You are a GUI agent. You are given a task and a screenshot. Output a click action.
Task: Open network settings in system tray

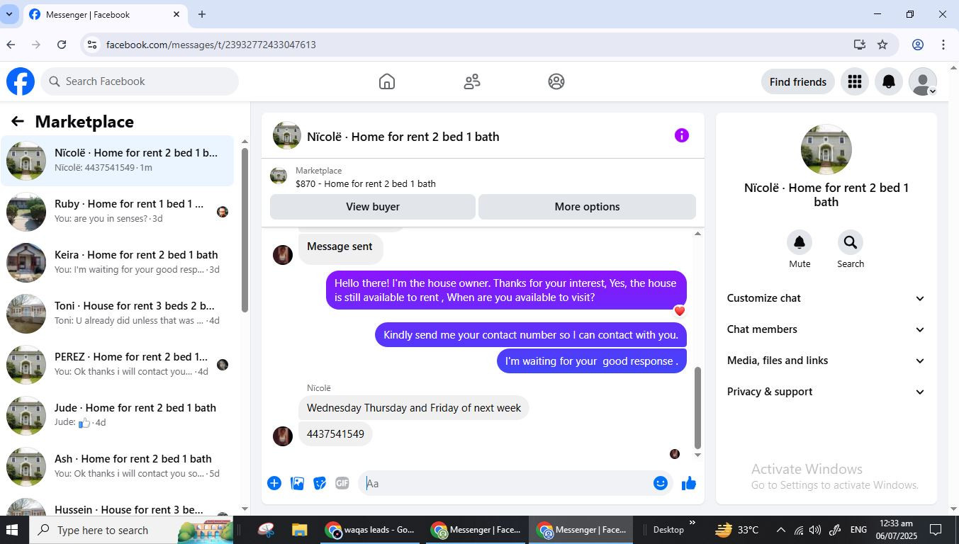click(x=799, y=530)
